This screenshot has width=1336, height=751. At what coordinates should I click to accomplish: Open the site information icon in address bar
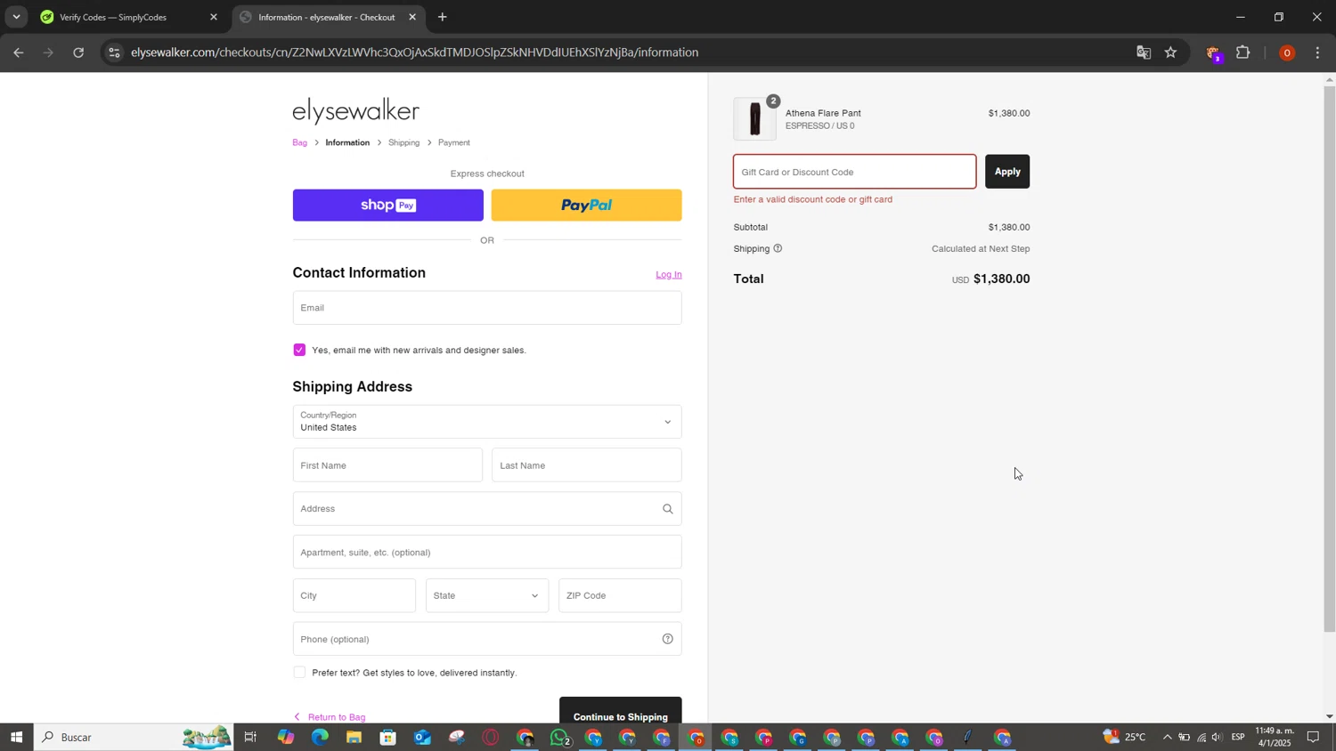[x=114, y=52]
